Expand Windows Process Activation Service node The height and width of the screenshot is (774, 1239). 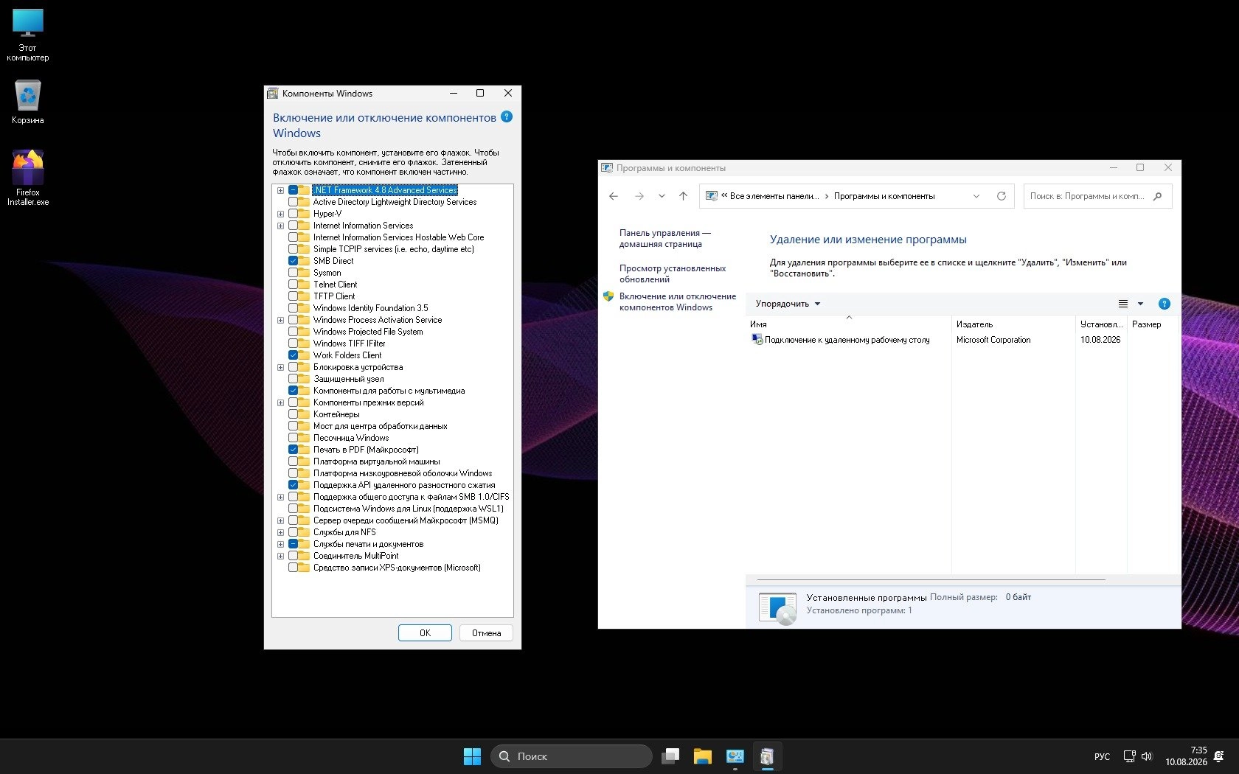point(280,320)
